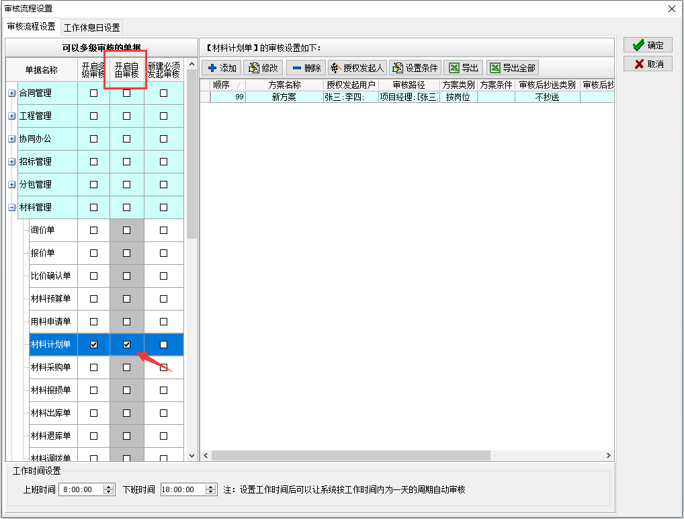Click the 设置条件 conditions icon
684x519 pixels.
[x=397, y=68]
